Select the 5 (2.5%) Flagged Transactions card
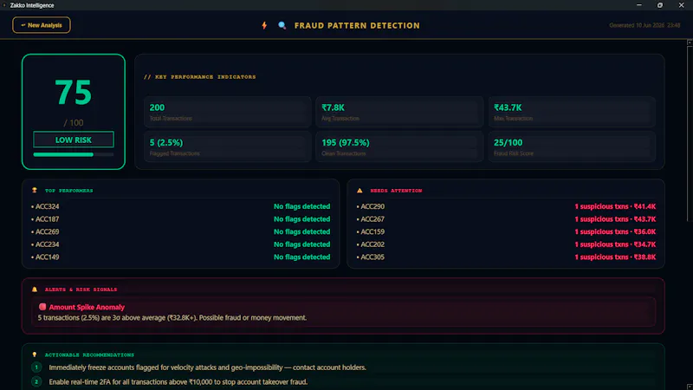Screen dimensions: 693x390 pyautogui.click(x=227, y=146)
